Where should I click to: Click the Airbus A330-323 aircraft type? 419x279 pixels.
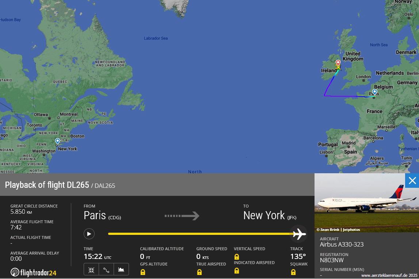pos(342,244)
